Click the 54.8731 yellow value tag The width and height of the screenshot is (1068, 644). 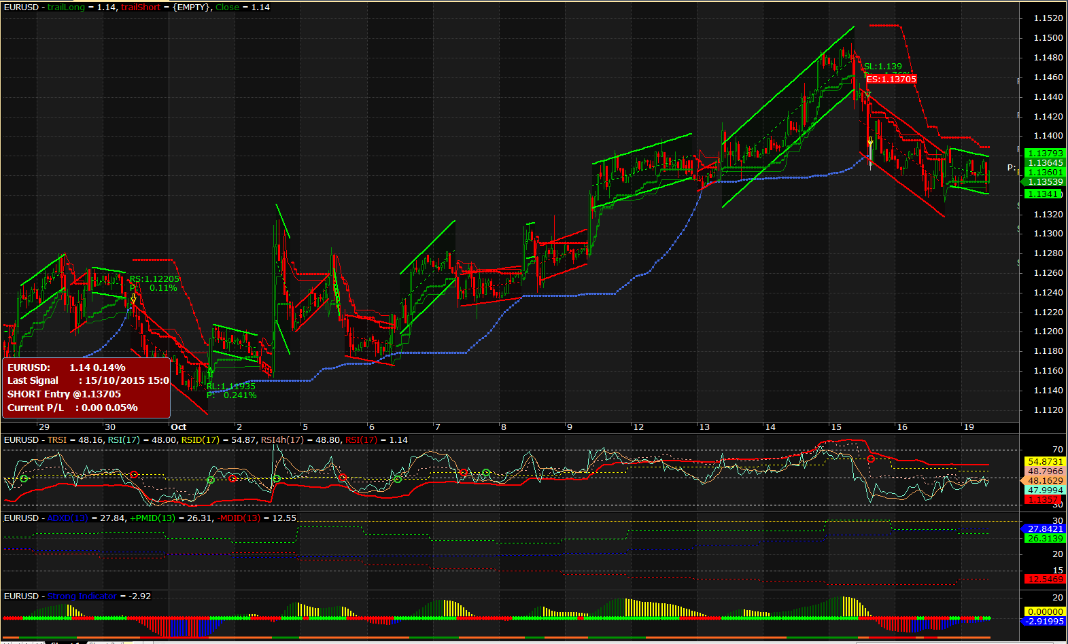tap(1044, 462)
